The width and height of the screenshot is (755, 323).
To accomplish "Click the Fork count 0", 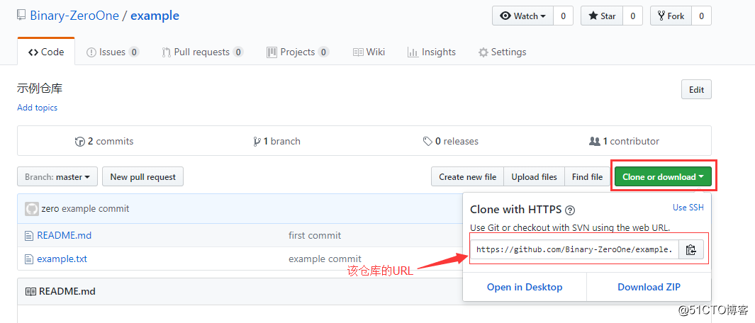I will (702, 16).
